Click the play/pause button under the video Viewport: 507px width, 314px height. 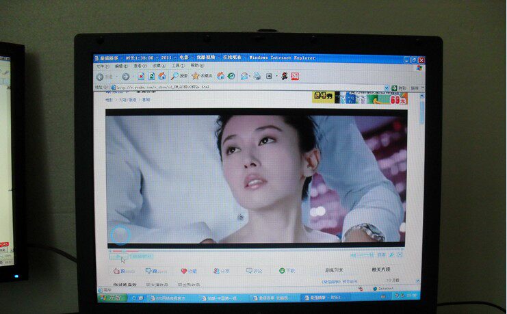(x=118, y=257)
